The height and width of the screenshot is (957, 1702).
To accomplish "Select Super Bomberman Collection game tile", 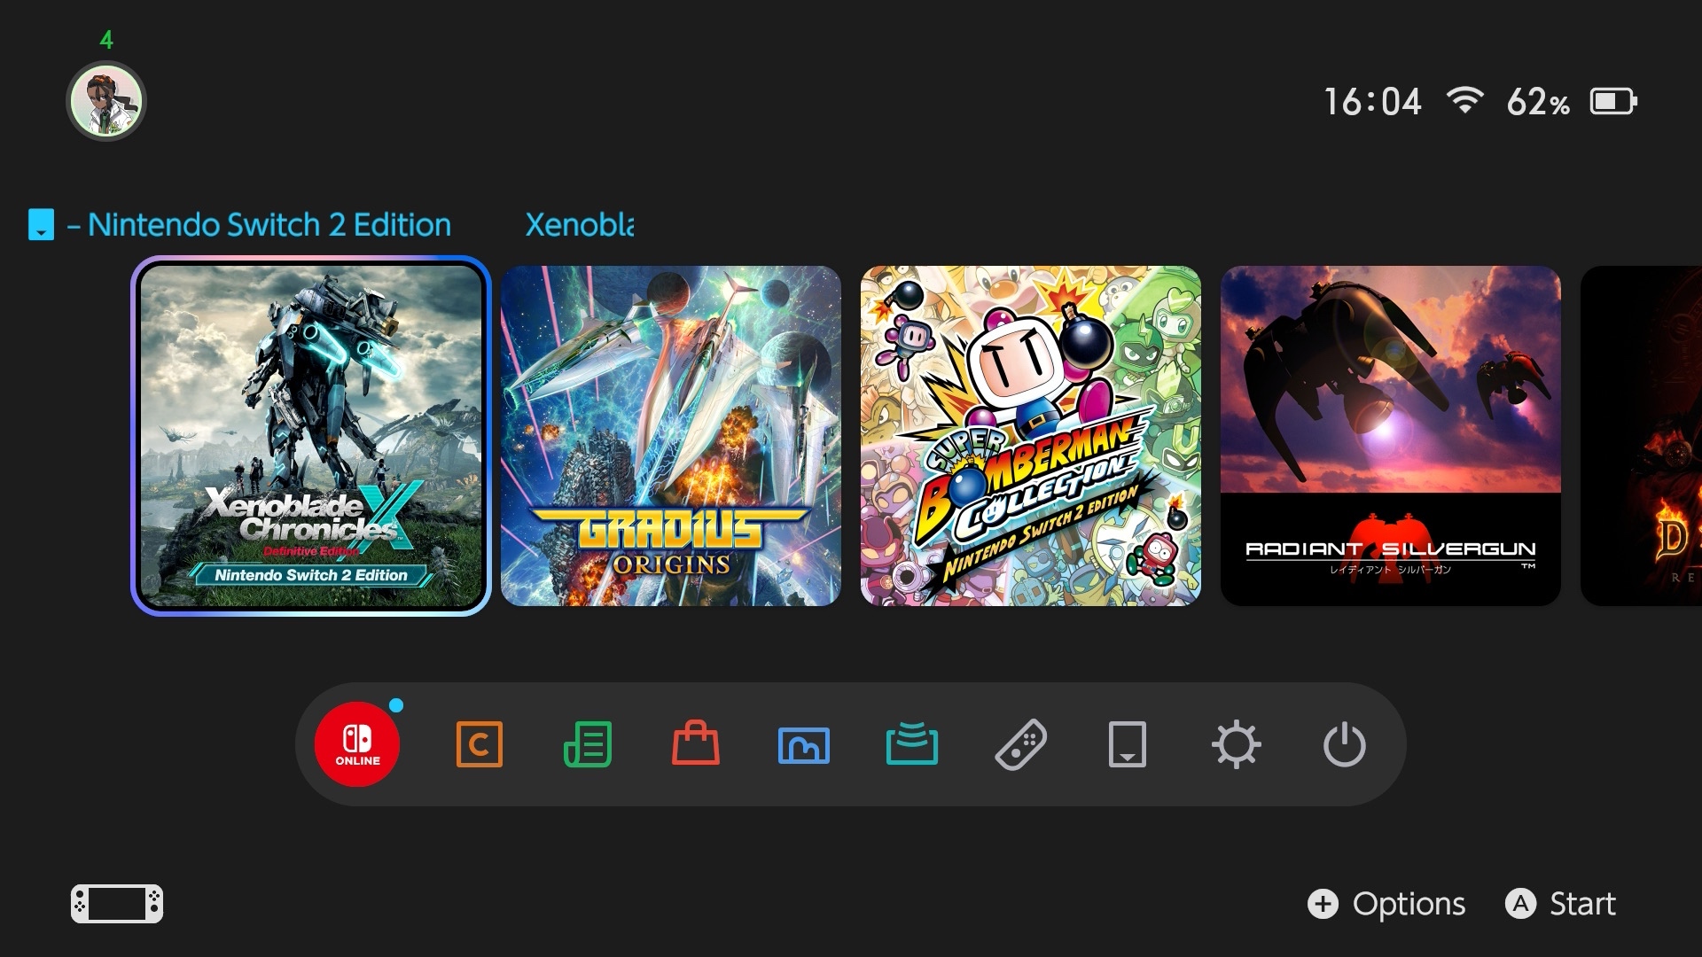I will [x=1031, y=436].
